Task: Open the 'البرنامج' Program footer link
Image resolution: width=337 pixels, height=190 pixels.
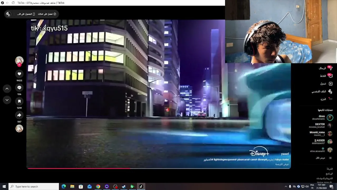Action: point(329,174)
